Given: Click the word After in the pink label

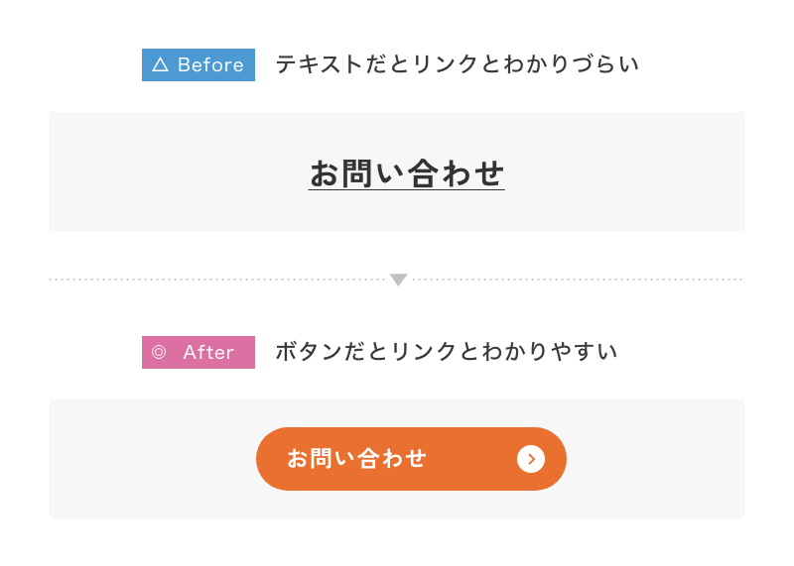Looking at the screenshot, I should pyautogui.click(x=208, y=352).
